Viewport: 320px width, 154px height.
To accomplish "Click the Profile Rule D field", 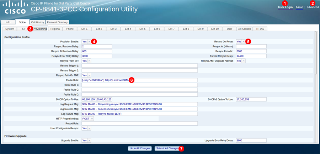I will coord(140,95).
